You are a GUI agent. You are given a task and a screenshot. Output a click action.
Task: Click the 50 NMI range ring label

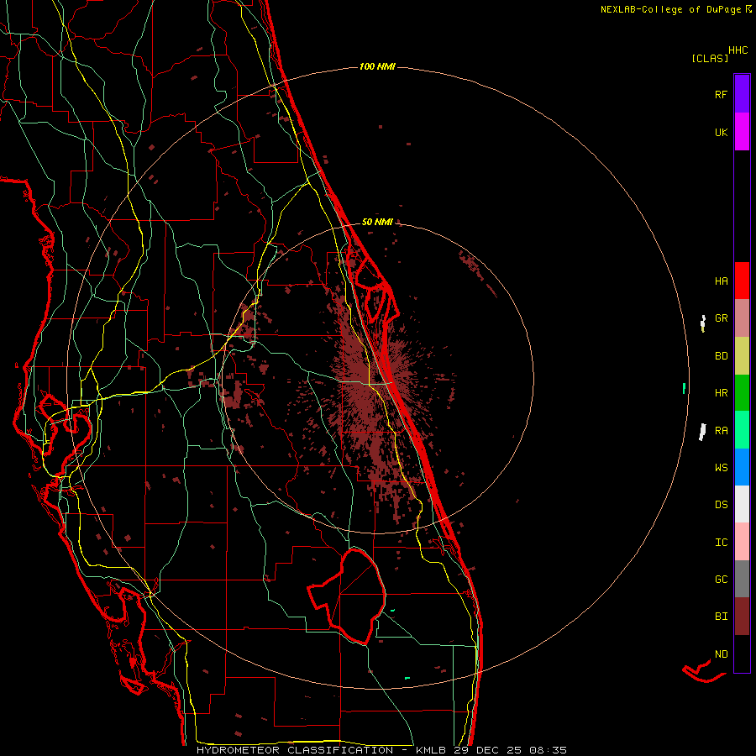377,222
